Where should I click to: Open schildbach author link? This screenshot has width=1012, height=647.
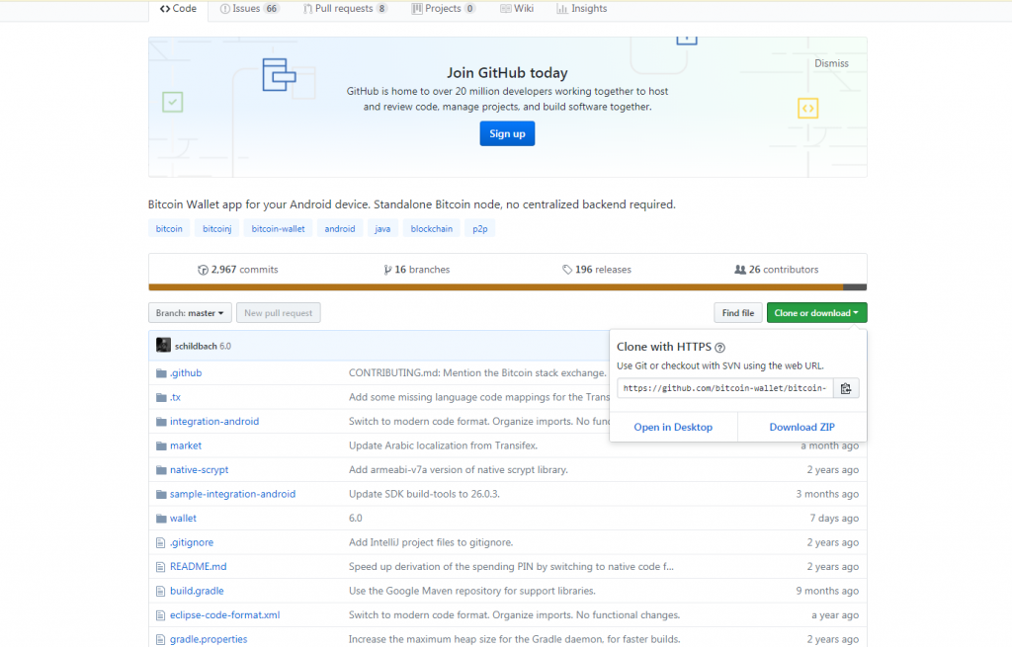point(196,347)
